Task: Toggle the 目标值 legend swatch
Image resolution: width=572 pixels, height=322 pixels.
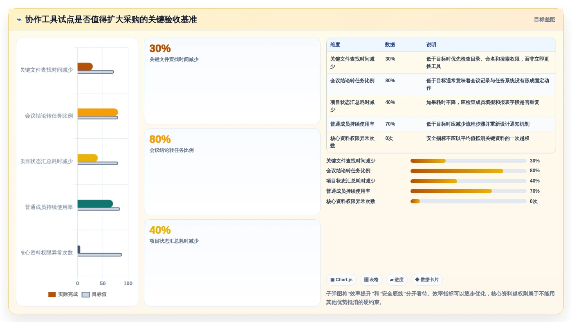Action: pos(85,295)
